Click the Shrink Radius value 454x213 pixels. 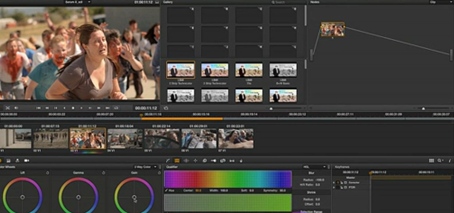tap(318, 199)
